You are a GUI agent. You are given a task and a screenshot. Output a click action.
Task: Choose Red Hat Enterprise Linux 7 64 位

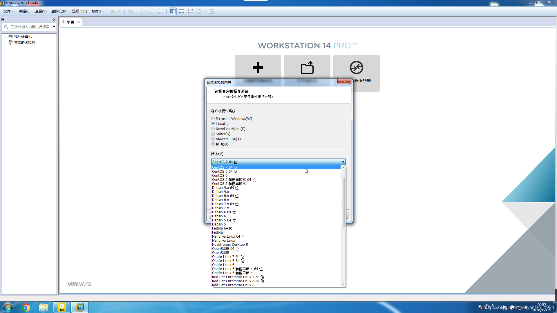coord(276,277)
